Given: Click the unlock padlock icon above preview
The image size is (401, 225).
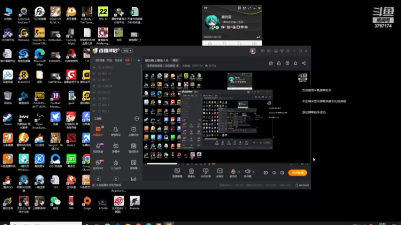Looking at the screenshot, I should tap(279, 63).
